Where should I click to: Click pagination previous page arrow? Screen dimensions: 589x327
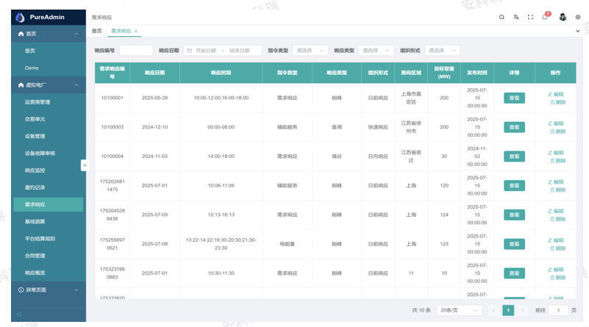(493, 310)
